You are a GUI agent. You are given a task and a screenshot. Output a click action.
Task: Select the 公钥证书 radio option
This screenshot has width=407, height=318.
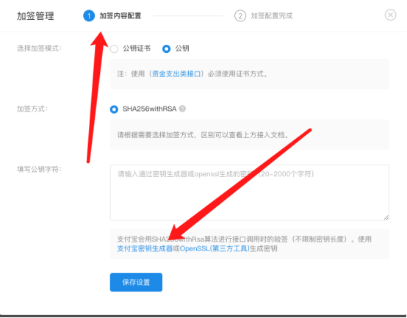(x=114, y=48)
